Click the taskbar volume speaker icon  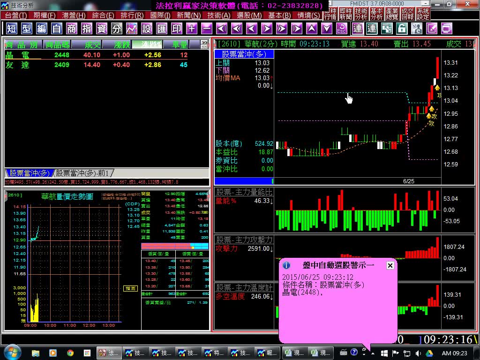click(418, 353)
